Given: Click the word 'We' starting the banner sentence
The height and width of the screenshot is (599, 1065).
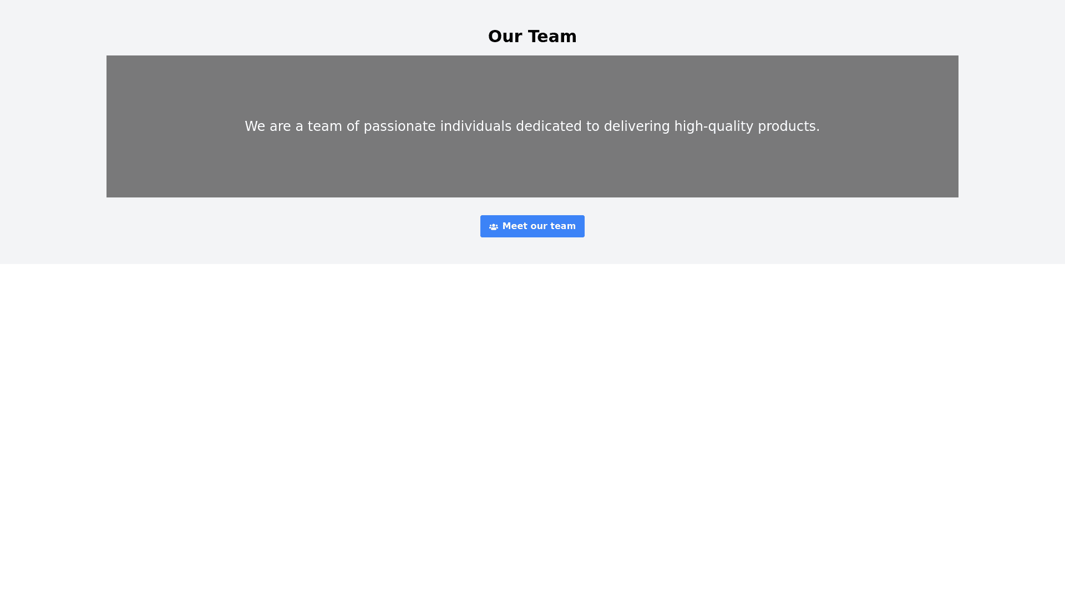Looking at the screenshot, I should pyautogui.click(x=255, y=126).
